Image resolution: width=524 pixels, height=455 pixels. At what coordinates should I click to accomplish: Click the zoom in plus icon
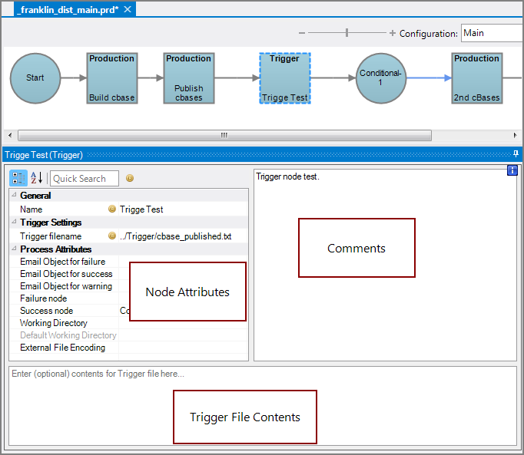pos(393,33)
